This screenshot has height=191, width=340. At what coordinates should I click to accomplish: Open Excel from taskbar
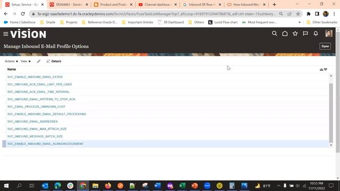coord(182,186)
